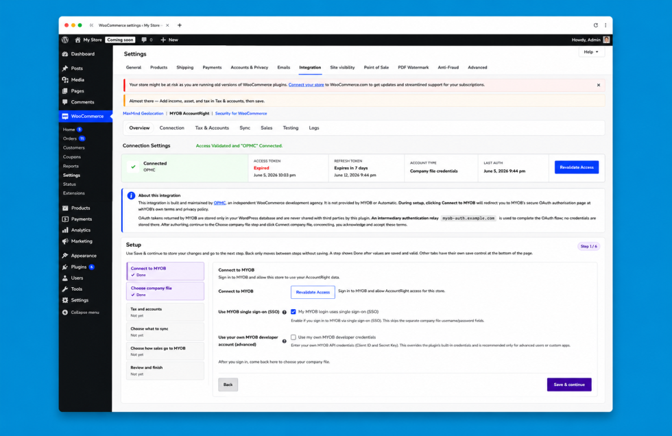
Task: Open the browser three-dot menu
Action: pos(605,25)
